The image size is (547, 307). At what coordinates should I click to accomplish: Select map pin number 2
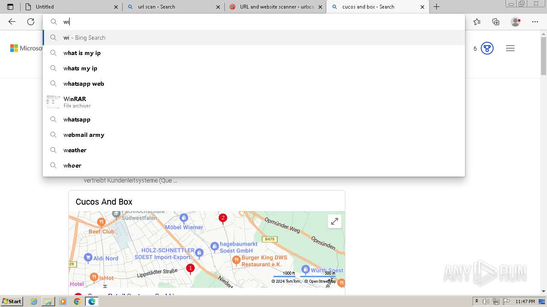223,219
